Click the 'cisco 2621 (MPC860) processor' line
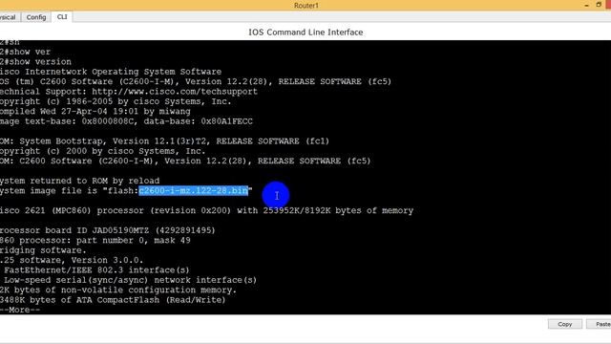 [x=206, y=210]
